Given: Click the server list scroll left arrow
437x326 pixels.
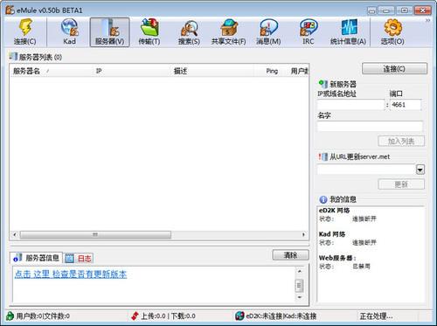Looking at the screenshot, I should pyautogui.click(x=15, y=234).
